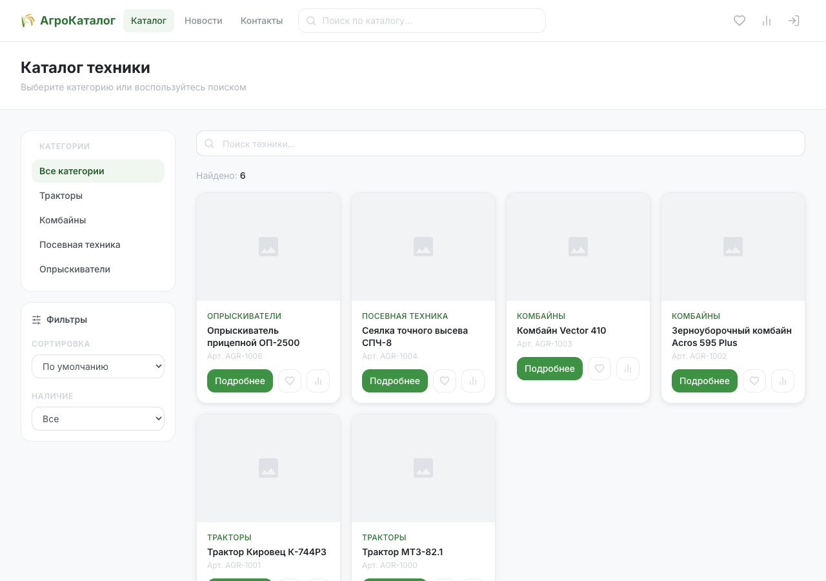Click the АгроКаталог wheat logo icon

coord(28,21)
